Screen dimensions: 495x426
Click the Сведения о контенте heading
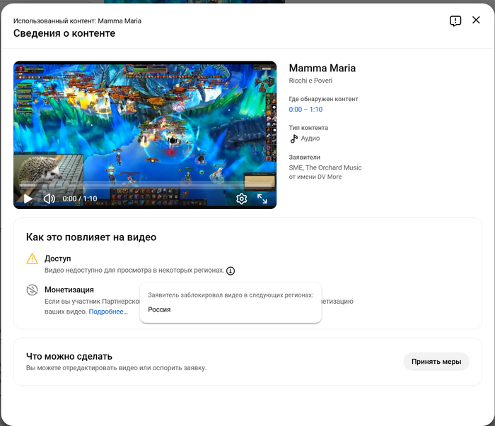click(64, 33)
